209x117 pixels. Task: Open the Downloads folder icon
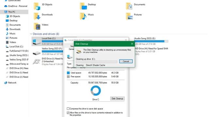pos(37,16)
